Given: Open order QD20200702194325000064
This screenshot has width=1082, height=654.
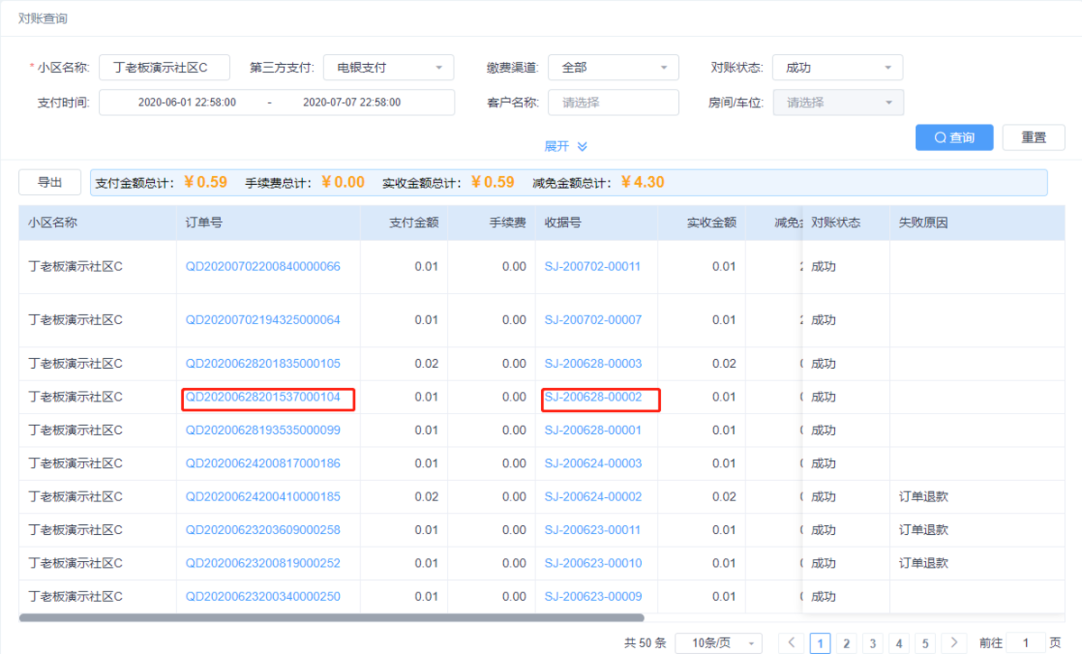Looking at the screenshot, I should pyautogui.click(x=263, y=320).
